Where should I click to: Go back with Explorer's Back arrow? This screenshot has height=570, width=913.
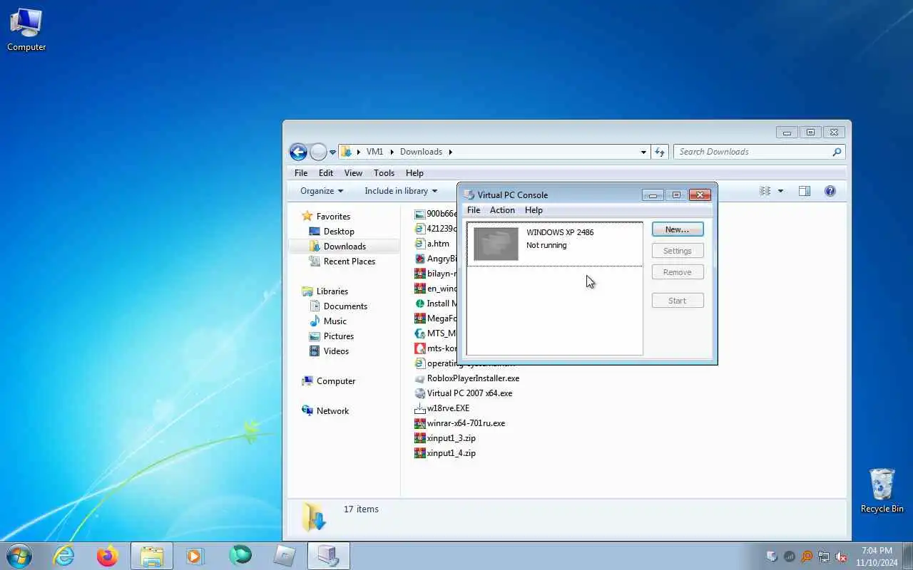298,152
